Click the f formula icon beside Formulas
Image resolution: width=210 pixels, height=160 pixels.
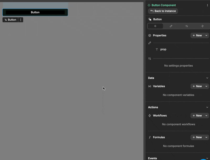click(x=150, y=137)
